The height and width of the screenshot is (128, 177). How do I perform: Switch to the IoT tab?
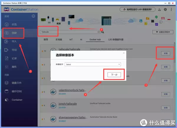tap(71, 39)
